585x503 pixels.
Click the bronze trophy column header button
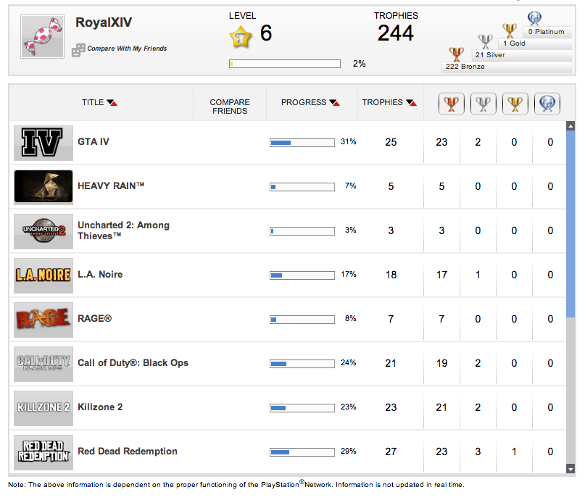pyautogui.click(x=452, y=104)
